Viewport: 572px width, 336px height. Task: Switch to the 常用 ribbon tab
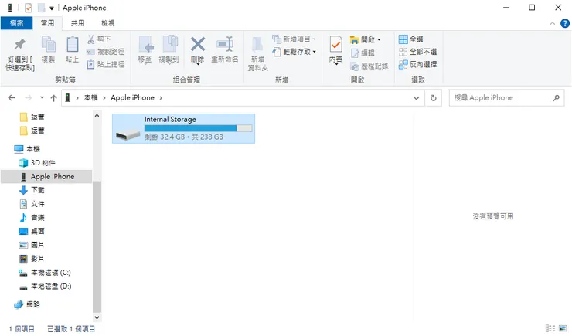47,23
